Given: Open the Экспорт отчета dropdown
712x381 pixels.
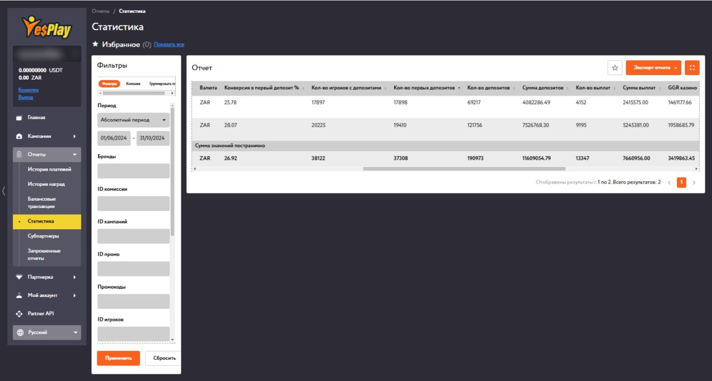Looking at the screenshot, I should click(x=653, y=68).
